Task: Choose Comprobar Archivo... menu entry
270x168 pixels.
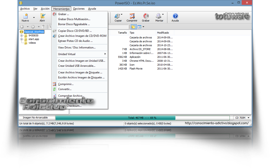Action: click(80, 96)
